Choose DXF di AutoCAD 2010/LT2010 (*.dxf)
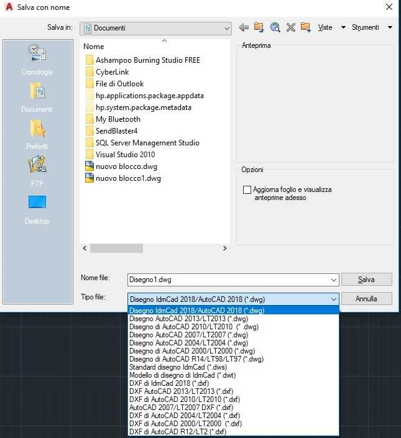 pyautogui.click(x=233, y=399)
